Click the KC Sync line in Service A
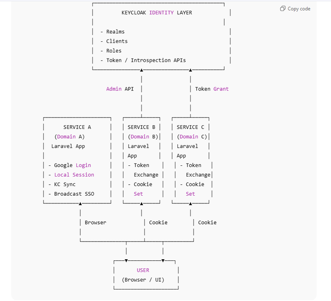This screenshot has width=331, height=301. [65, 184]
